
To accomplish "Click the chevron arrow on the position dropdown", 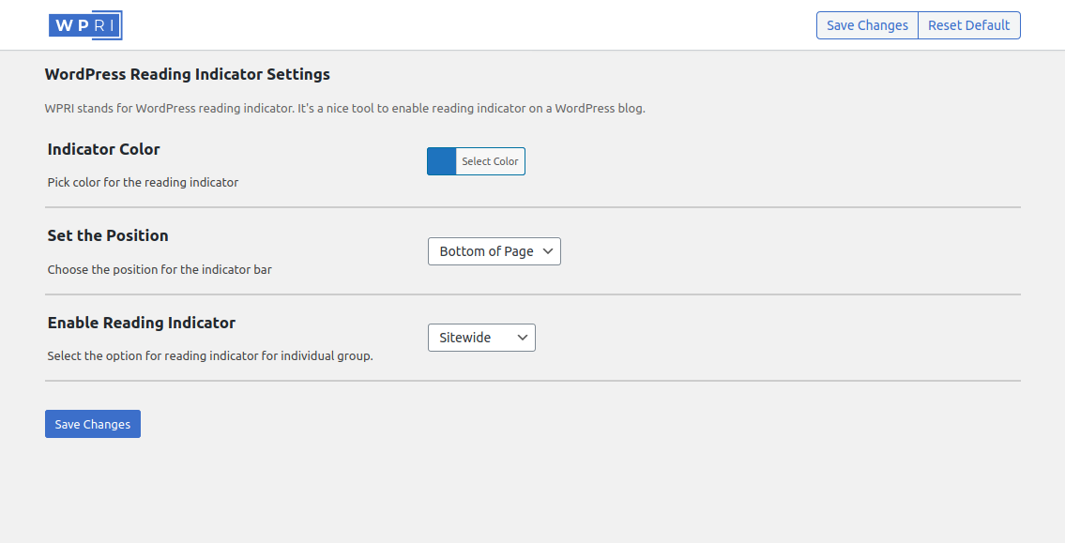I will click(548, 251).
